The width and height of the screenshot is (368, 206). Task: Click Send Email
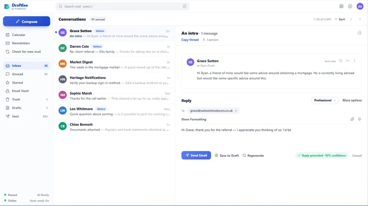pyautogui.click(x=196, y=155)
